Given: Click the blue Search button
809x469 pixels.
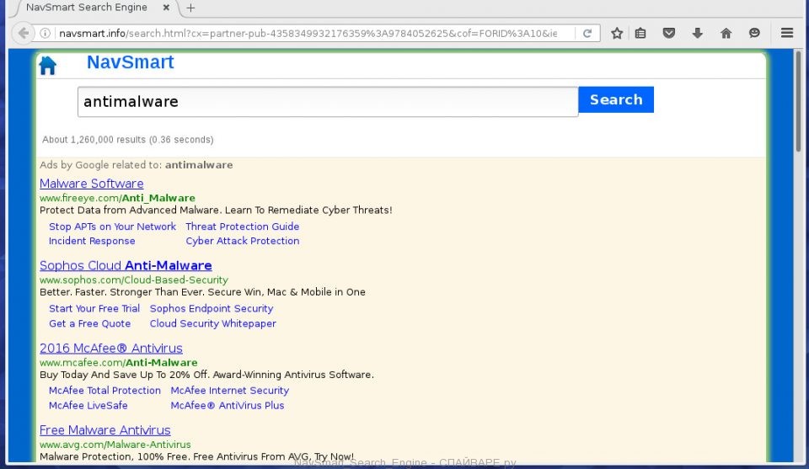Looking at the screenshot, I should coord(616,99).
